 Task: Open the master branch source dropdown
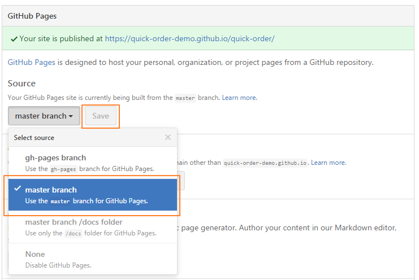tap(44, 116)
